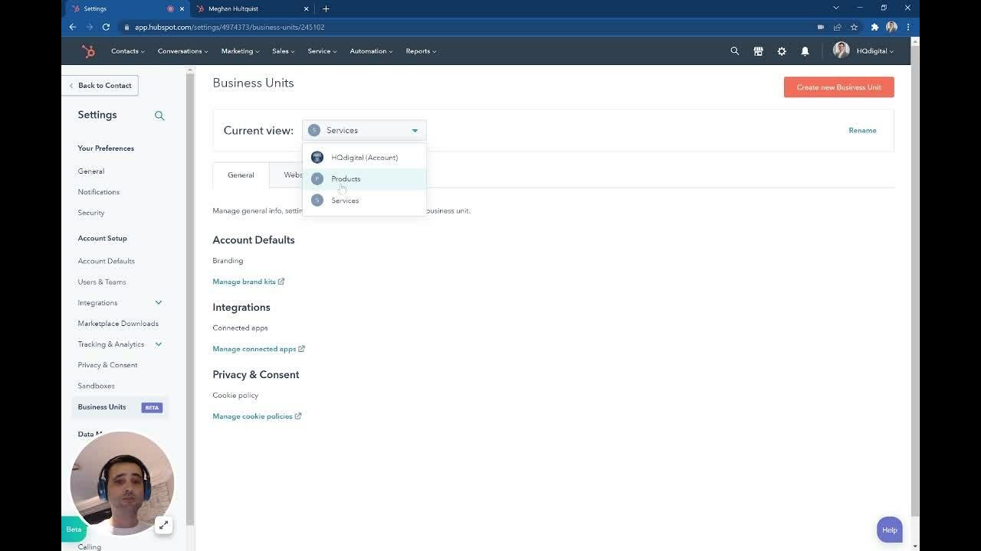981x551 pixels.
Task: Click Create new Business Unit button
Action: (838, 87)
